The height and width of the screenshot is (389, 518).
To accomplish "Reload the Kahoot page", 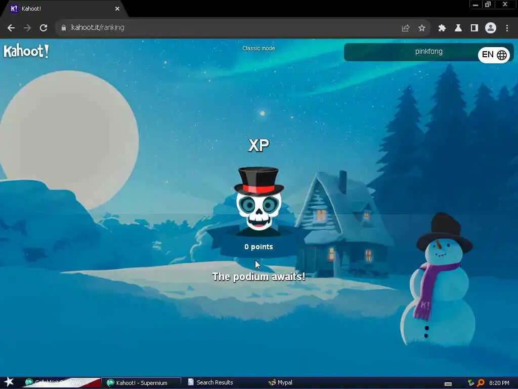I will (44, 28).
